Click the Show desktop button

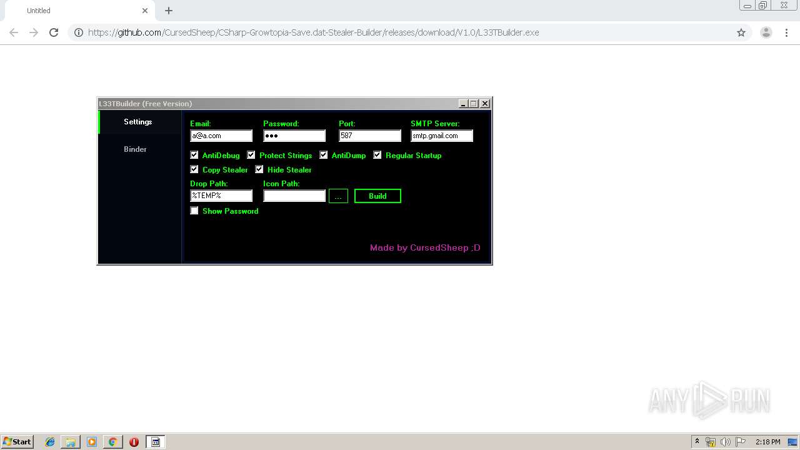pos(793,442)
